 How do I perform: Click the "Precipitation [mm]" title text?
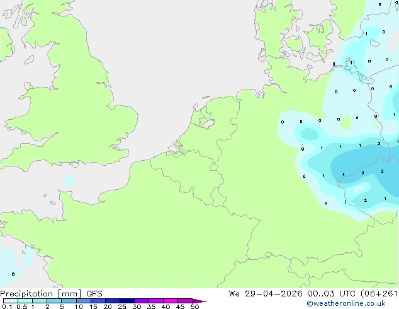pyautogui.click(x=40, y=294)
